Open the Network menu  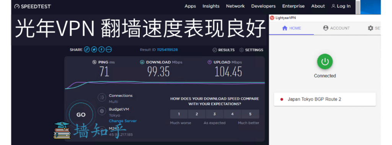point(235,6)
